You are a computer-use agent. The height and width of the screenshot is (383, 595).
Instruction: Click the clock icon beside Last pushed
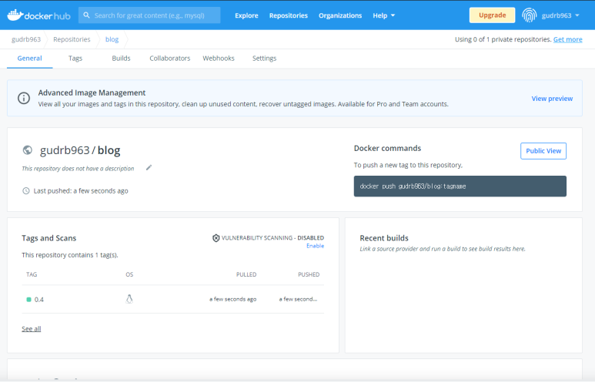26,191
